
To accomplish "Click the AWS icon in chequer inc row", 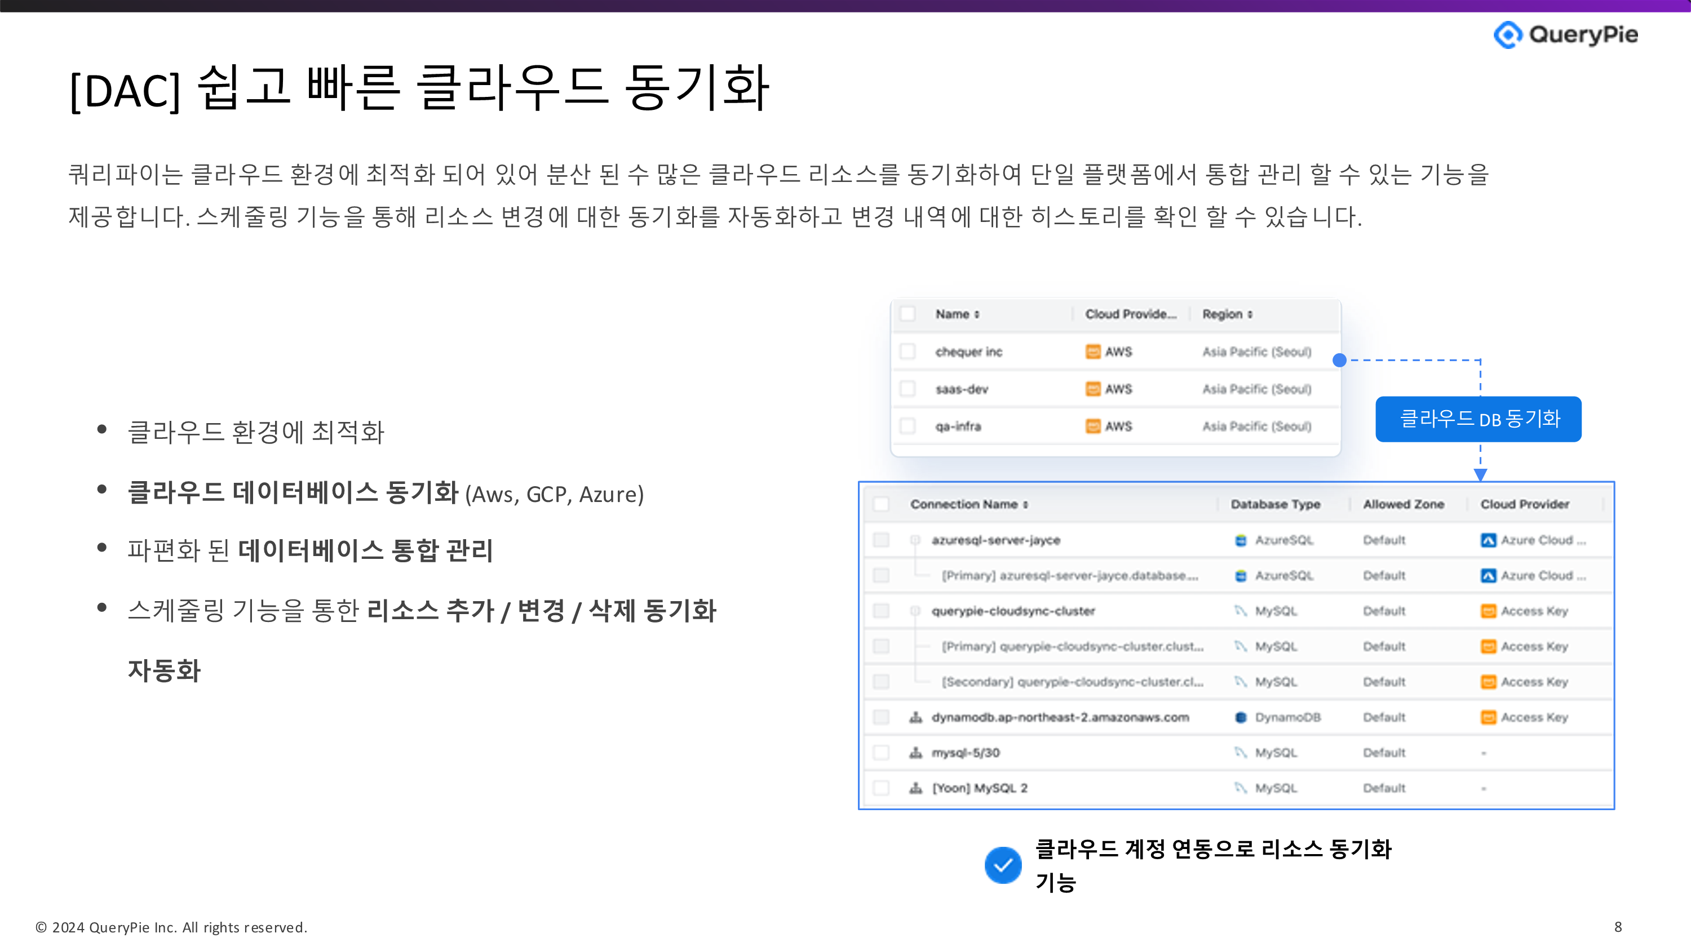I will point(1092,352).
